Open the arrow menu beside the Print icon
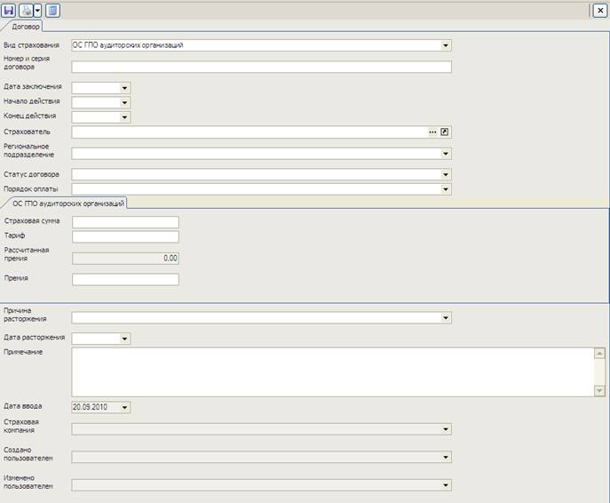Image resolution: width=610 pixels, height=503 pixels. pos(38,10)
